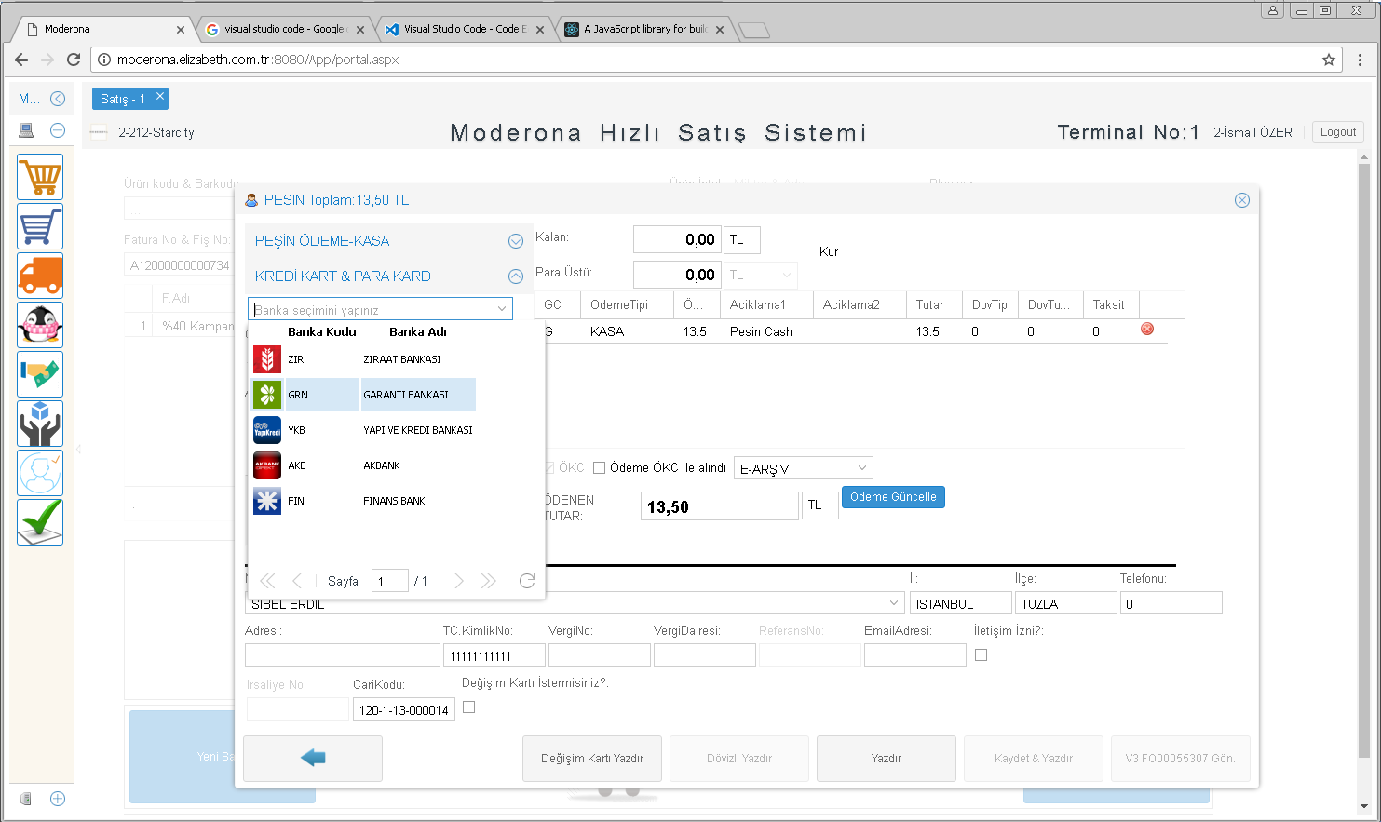Choose the Finans Bank logo
The width and height of the screenshot is (1381, 822).
[267, 501]
